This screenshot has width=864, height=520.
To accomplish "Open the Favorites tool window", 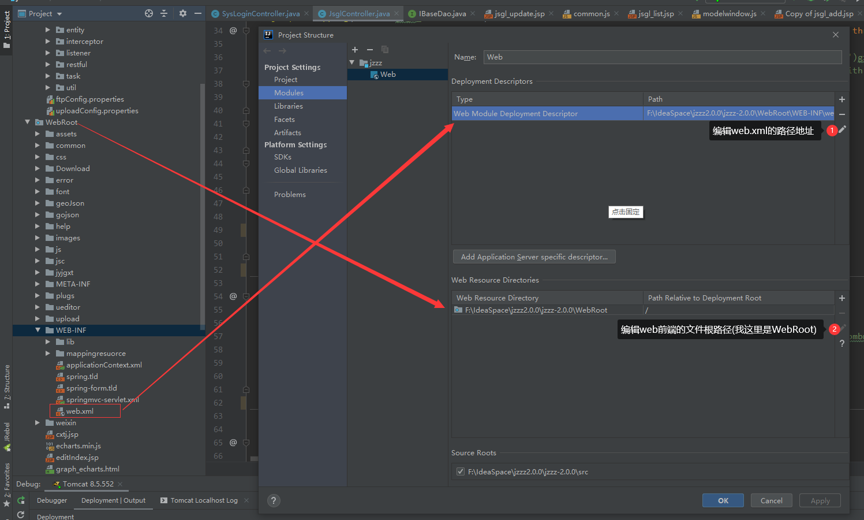I will (x=6, y=484).
